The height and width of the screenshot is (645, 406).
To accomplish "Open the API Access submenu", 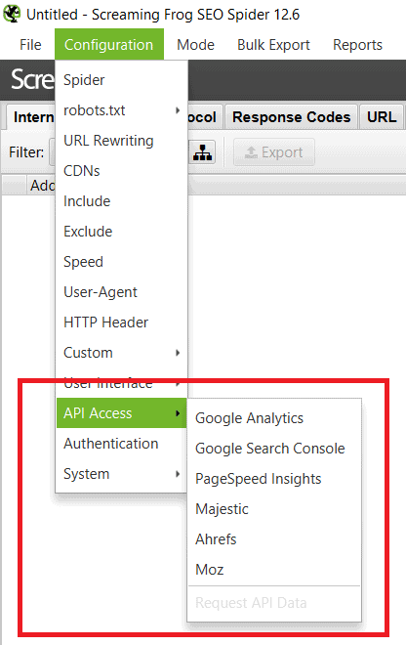I will coord(122,413).
